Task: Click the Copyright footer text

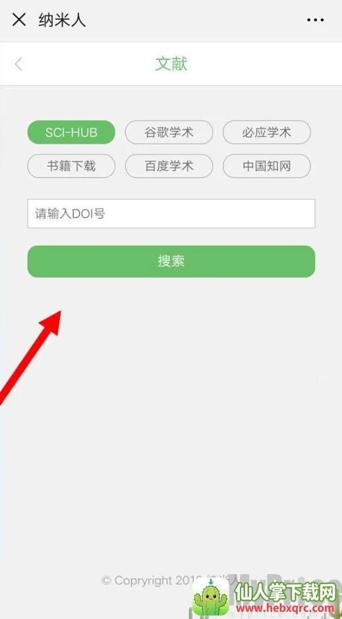Action: 169,580
